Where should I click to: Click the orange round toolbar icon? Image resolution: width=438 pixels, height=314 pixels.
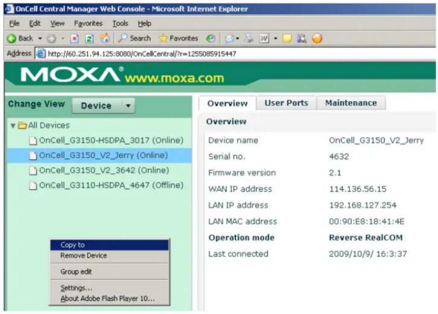pyautogui.click(x=317, y=38)
